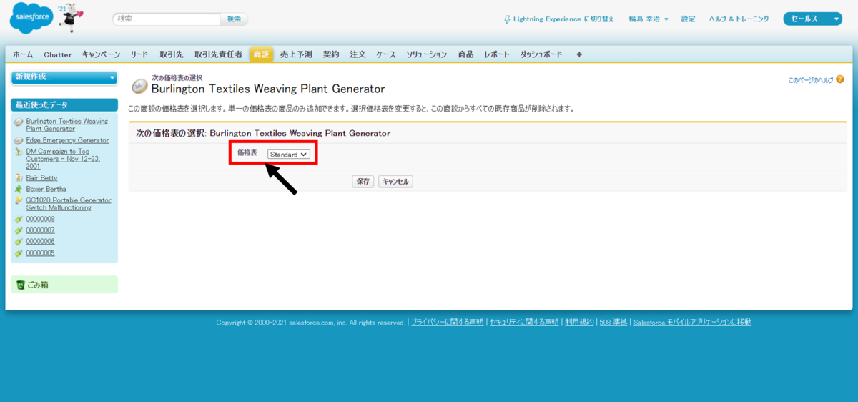
Task: Open the 取引先責任者 tab
Action: click(x=218, y=54)
